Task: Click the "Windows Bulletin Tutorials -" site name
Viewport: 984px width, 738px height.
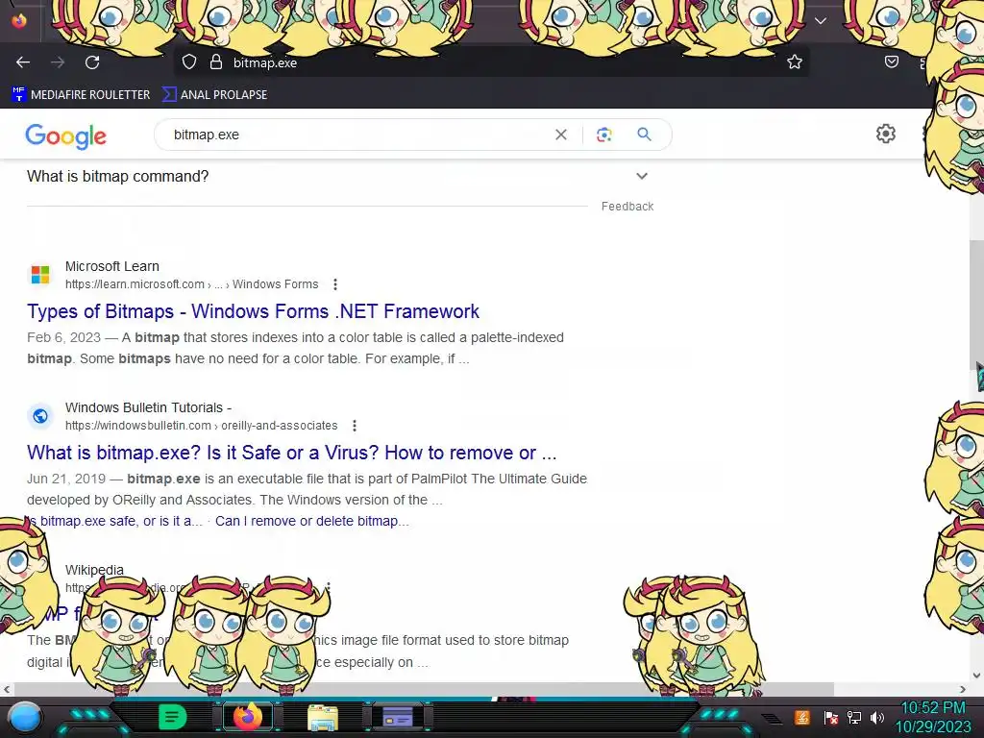Action: (x=148, y=407)
